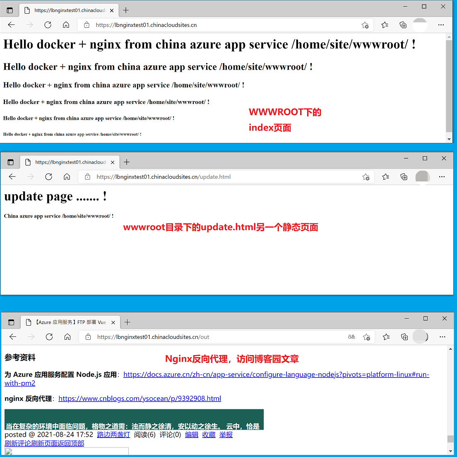Click the scrollbar down arrow in the topmost window
The height and width of the screenshot is (457, 457).
coord(449,139)
